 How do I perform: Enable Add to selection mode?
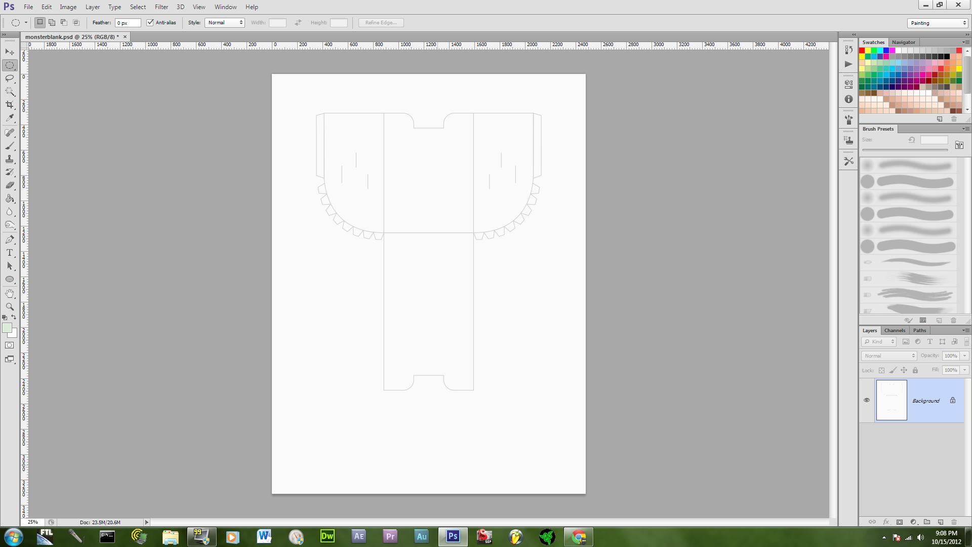pyautogui.click(x=52, y=22)
